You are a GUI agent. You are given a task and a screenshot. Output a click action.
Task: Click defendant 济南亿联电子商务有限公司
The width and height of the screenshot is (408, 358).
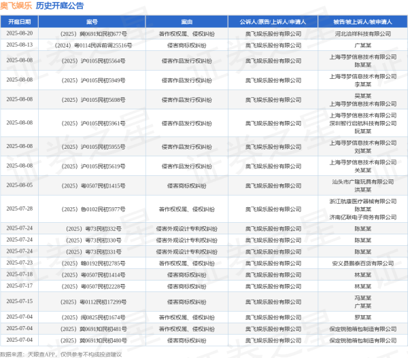[x=362, y=217]
